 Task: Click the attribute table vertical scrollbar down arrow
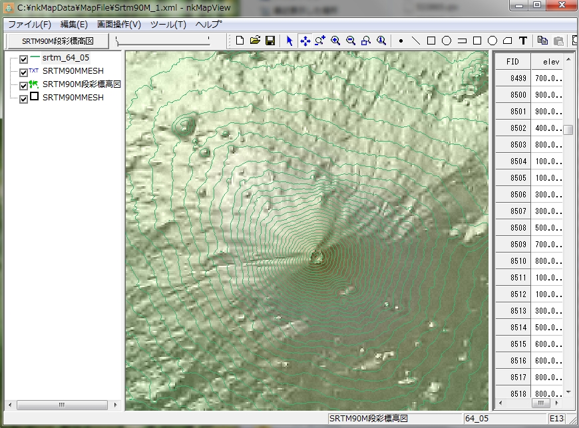tap(568, 392)
